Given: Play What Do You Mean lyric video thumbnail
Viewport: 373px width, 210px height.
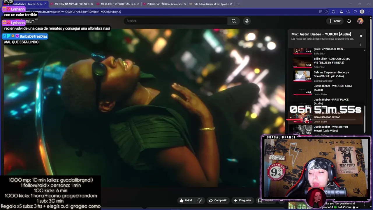Looking at the screenshot, I should coord(302,130).
